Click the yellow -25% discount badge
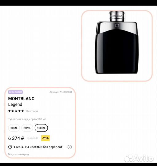This screenshot has height=166, width=157. (45, 138)
